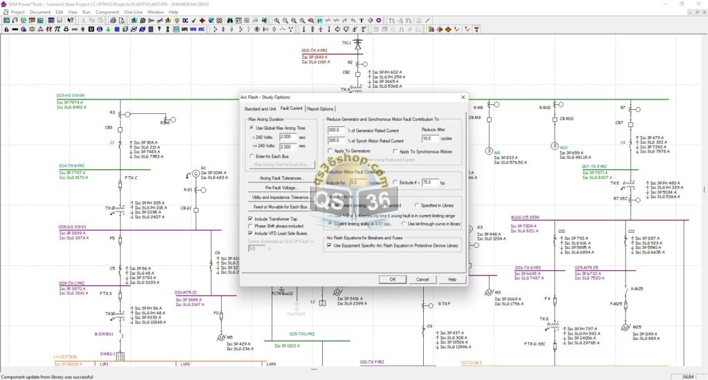Click the Reduce After cycles field
Screen dimensions: 708x380
[429, 138]
